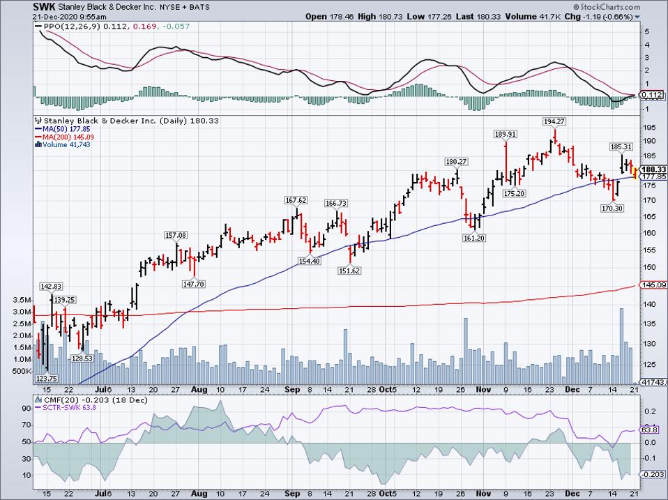668x500 pixels.
Task: Click the SCTR-SWK 63.8 legend entry
Action: click(x=69, y=408)
